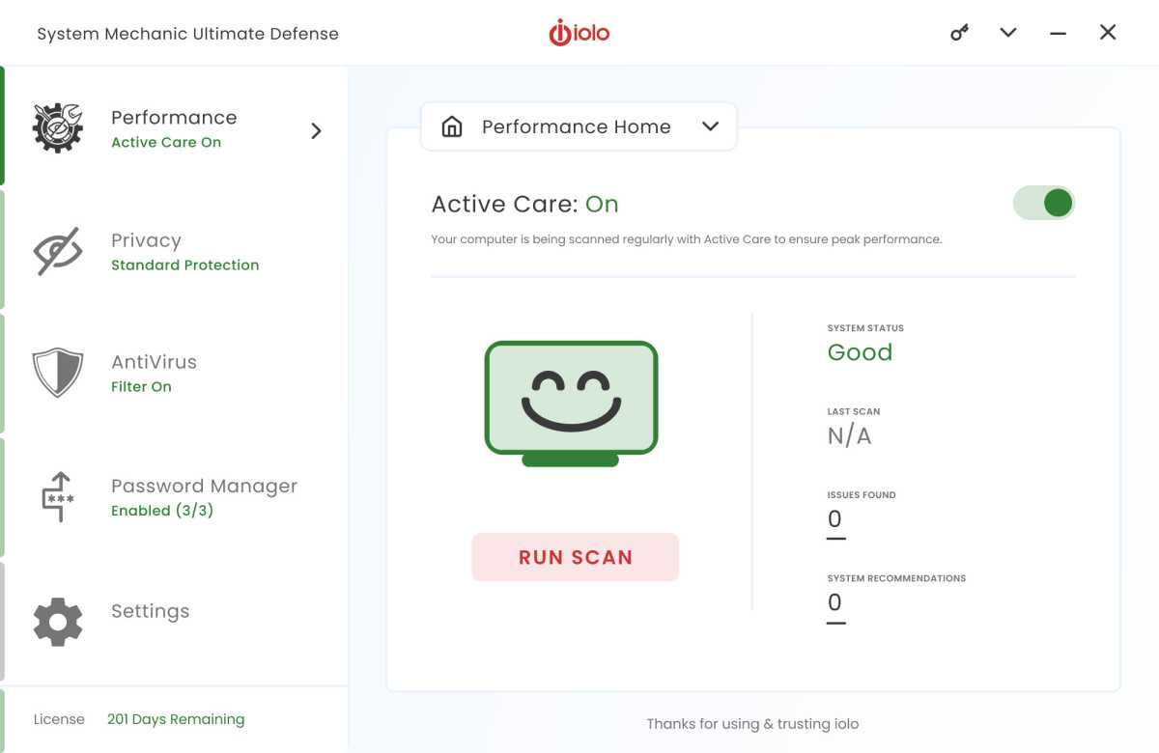Click the 201 Days Remaining license link
Viewport: 1159px width, 753px height.
pyautogui.click(x=176, y=719)
